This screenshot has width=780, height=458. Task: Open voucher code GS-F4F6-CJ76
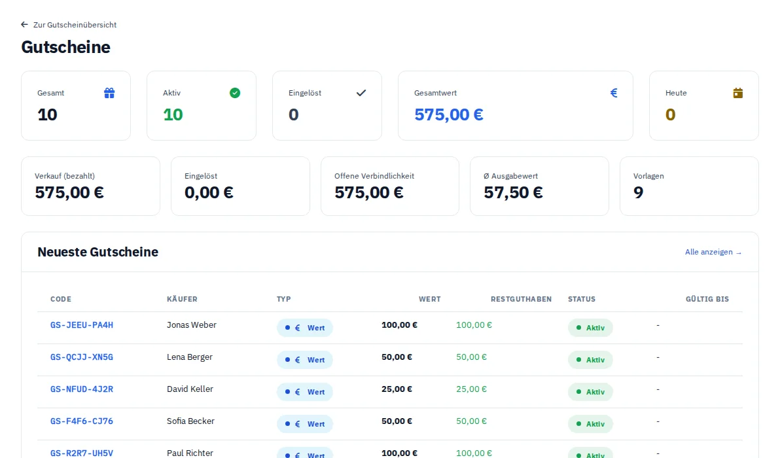tap(82, 421)
